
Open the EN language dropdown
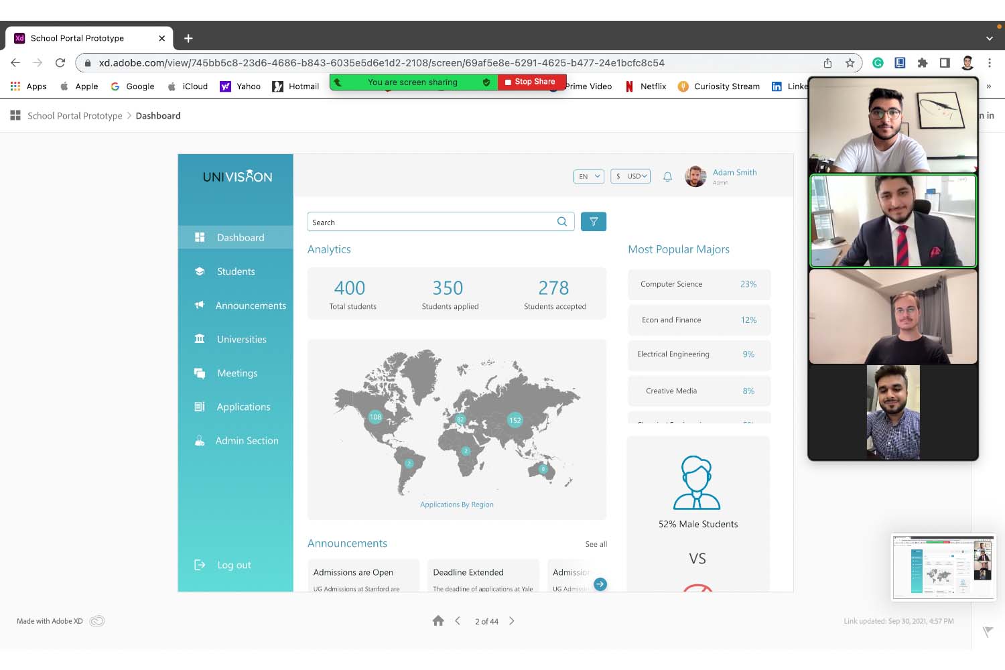[x=588, y=176]
